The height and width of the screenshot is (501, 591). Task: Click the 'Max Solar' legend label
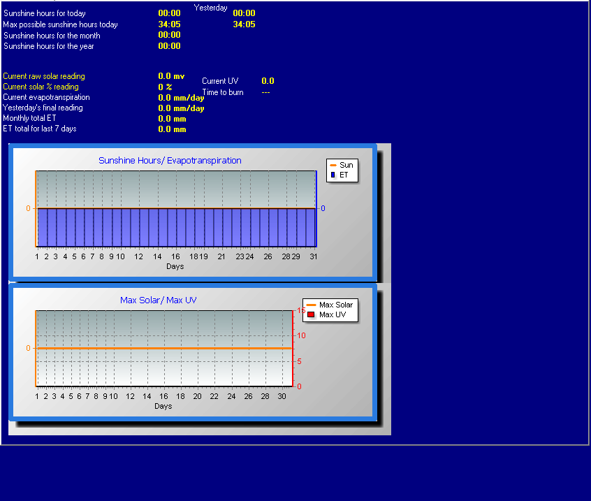336,305
